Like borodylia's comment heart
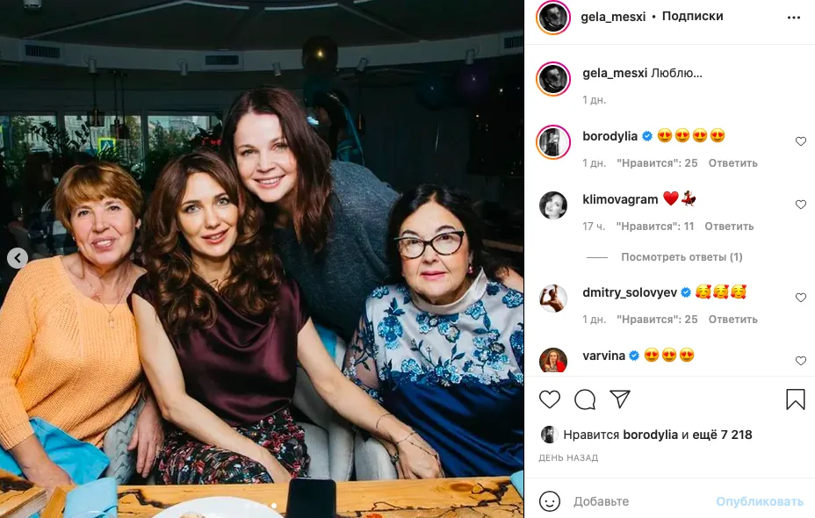Viewport: 815px width, 518px height. tap(800, 141)
